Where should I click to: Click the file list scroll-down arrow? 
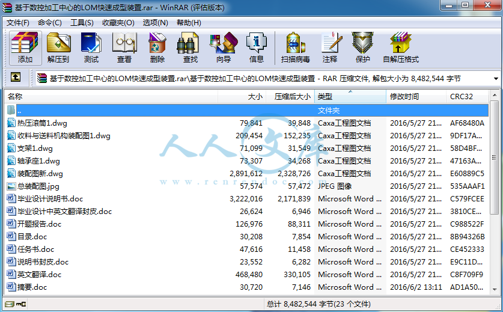click(495, 290)
